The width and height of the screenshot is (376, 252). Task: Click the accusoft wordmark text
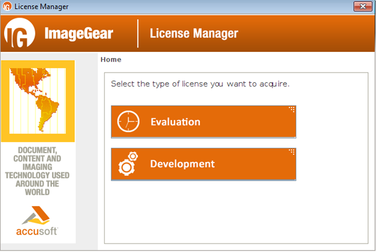pyautogui.click(x=37, y=232)
